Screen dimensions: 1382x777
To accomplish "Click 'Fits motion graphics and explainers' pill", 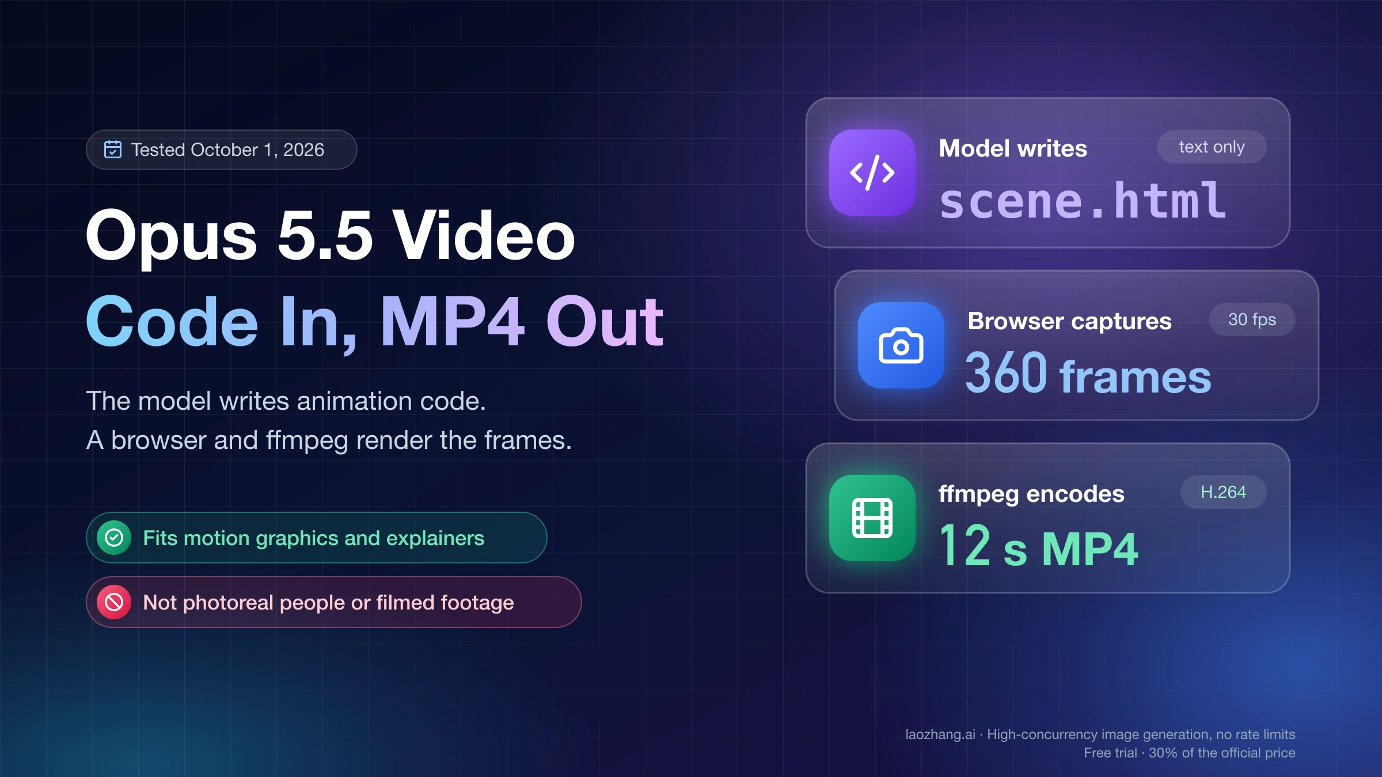I will pos(317,538).
